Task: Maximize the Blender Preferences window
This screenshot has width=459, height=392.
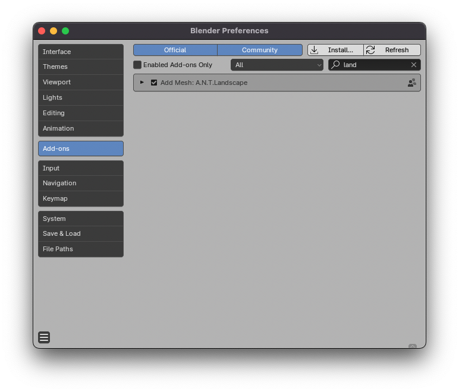Action: tap(65, 31)
